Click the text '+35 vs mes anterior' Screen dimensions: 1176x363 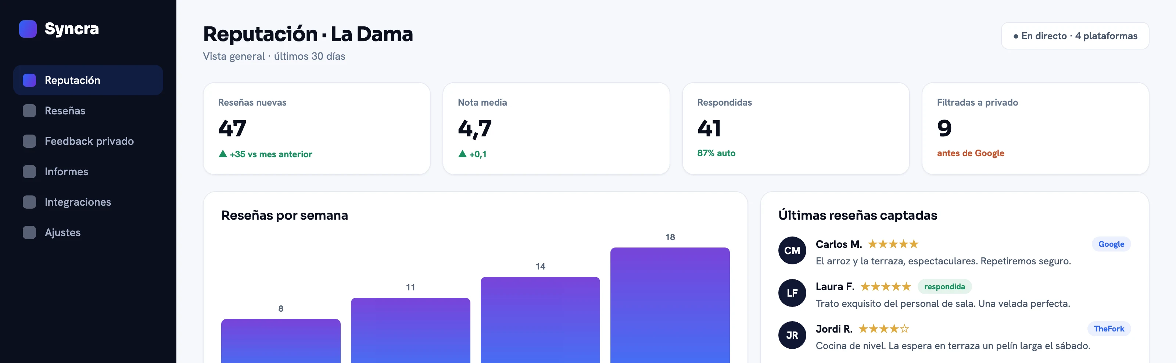tap(271, 154)
